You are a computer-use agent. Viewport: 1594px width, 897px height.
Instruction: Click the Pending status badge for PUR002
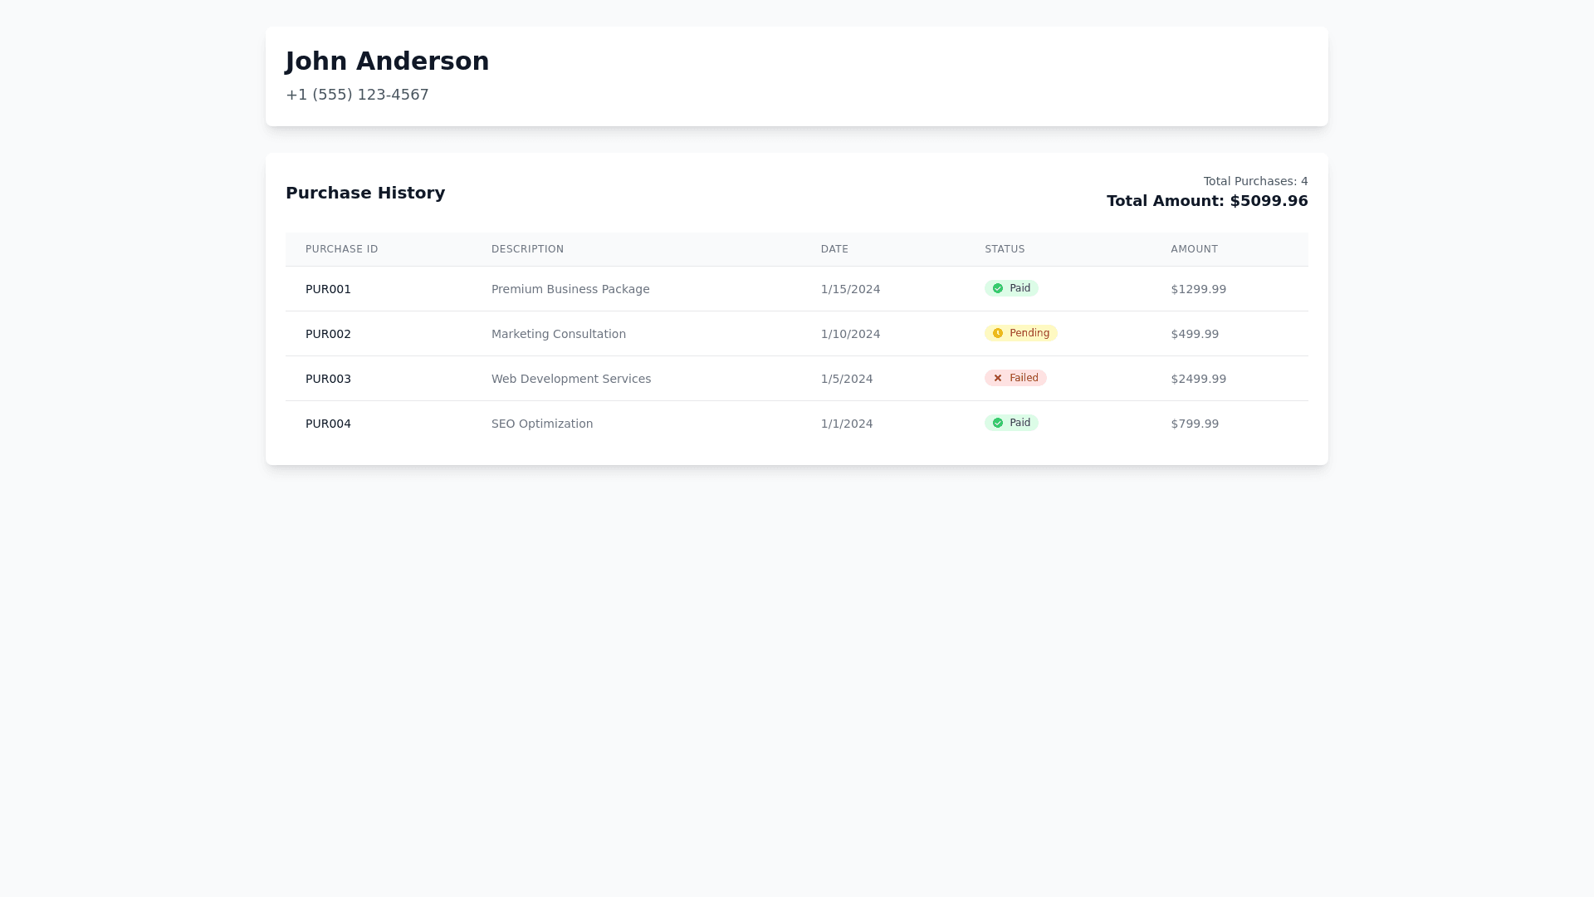tap(1021, 333)
